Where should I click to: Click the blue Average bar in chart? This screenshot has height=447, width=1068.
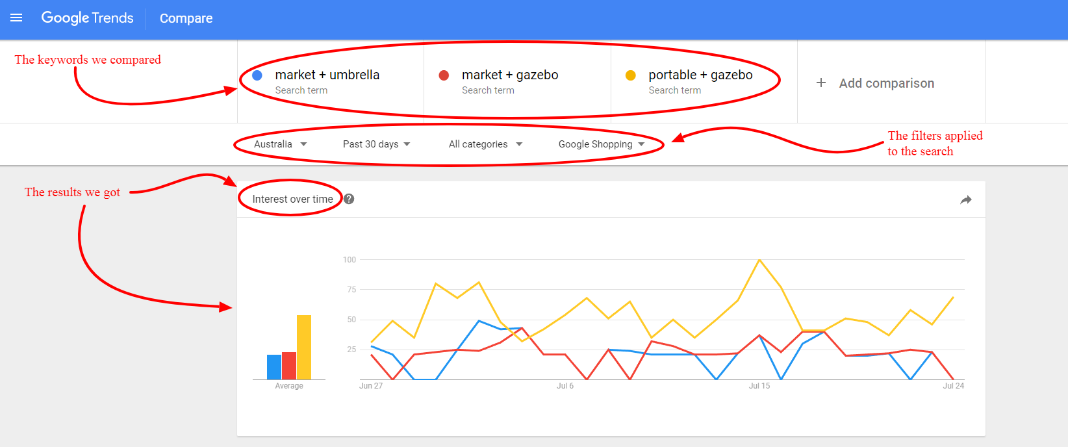click(x=274, y=367)
